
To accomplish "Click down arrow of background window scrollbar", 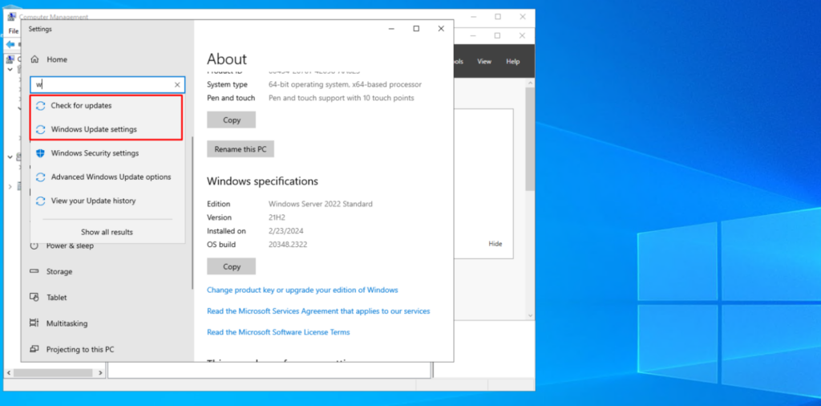I will click(531, 315).
